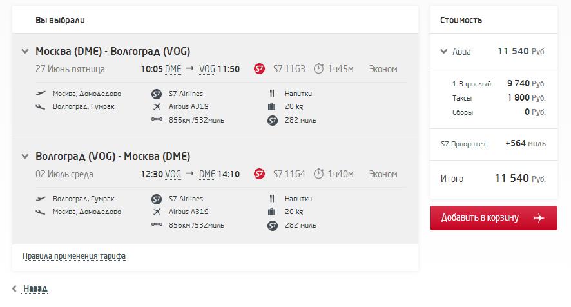This screenshot has width=571, height=307.
Task: Click luggage icon in Volgograd–Moscow flight details
Action: [271, 212]
